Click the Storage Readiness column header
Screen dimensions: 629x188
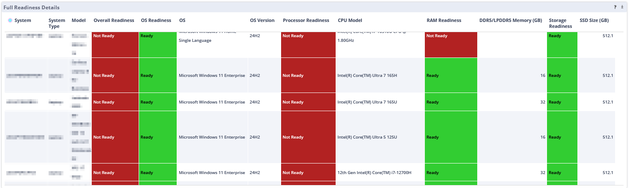561,23
